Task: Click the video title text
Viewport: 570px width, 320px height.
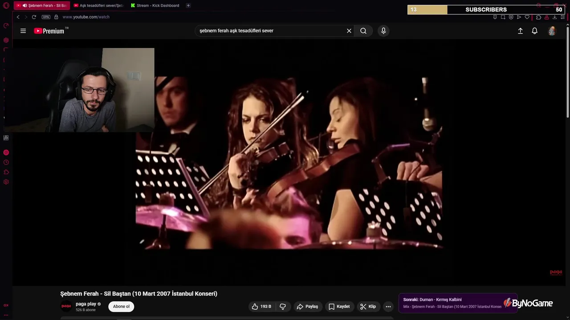Action: (139, 294)
